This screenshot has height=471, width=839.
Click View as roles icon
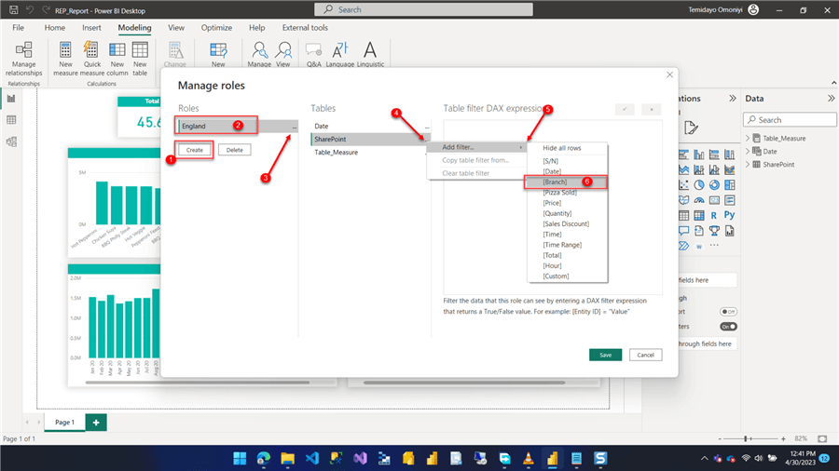(x=283, y=55)
